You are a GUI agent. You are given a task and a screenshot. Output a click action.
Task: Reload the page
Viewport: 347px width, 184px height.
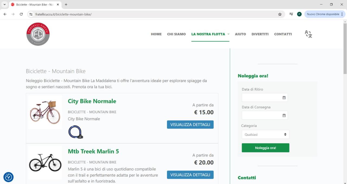pyautogui.click(x=21, y=14)
